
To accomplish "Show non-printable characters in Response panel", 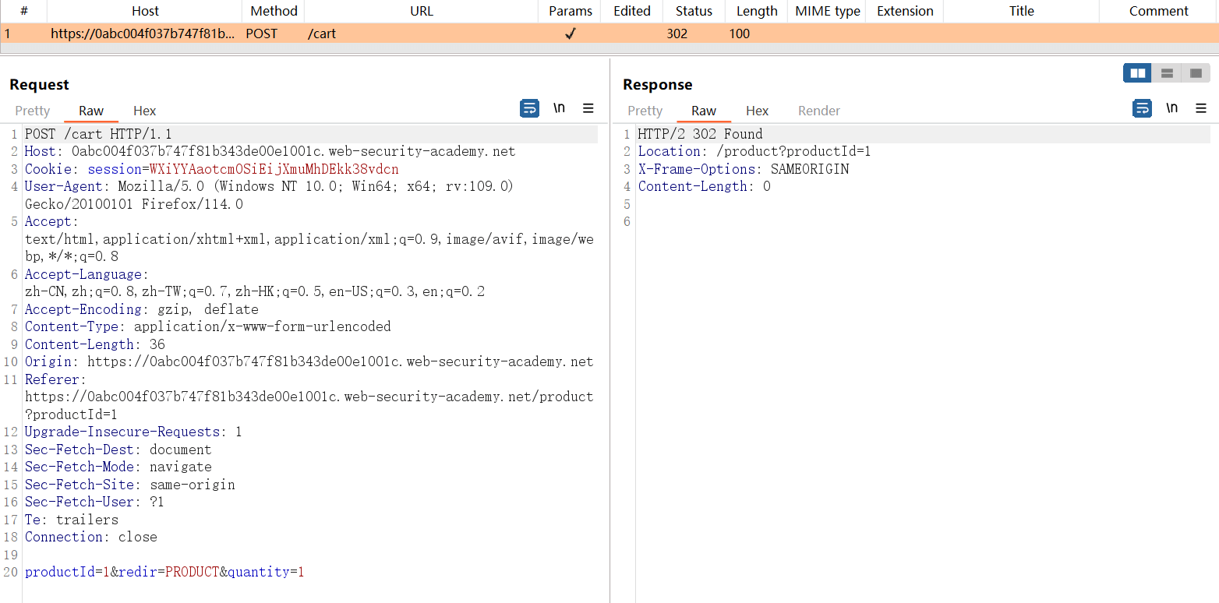I will point(1171,108).
